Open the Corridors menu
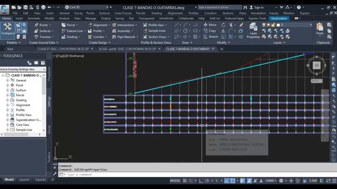This screenshot has height=189, width=337. (x=211, y=13)
